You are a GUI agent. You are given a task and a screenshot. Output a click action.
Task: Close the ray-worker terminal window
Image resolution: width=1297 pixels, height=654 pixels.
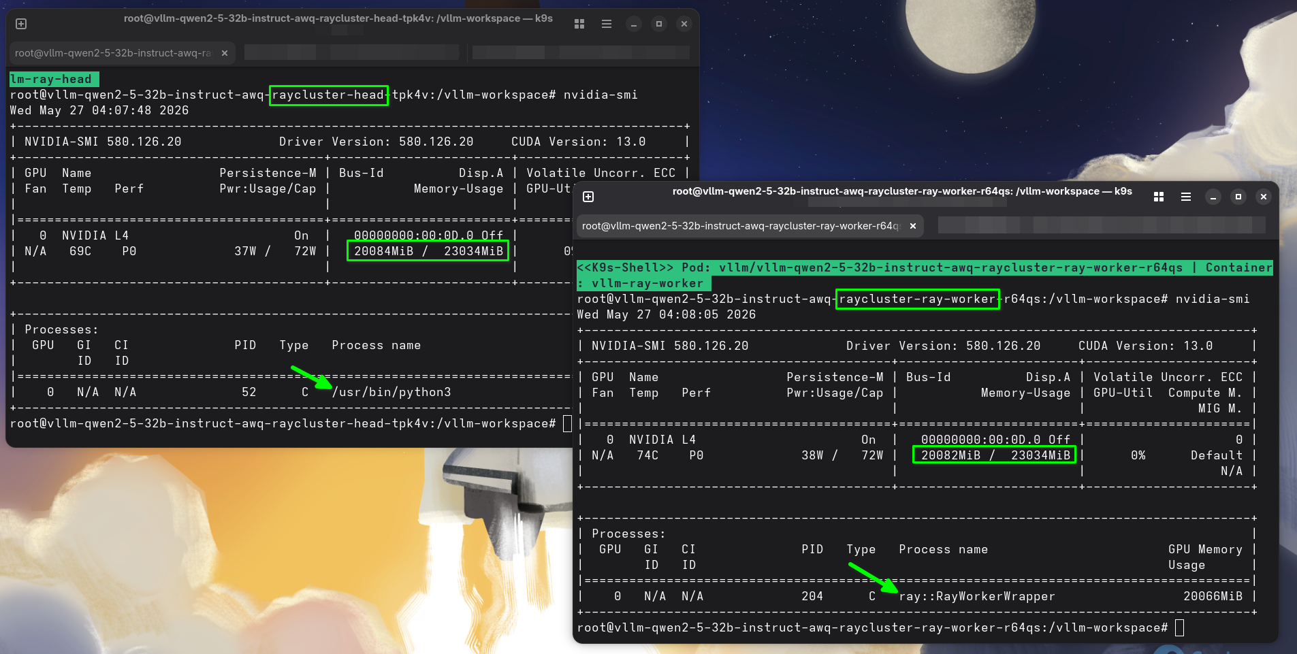point(1264,197)
